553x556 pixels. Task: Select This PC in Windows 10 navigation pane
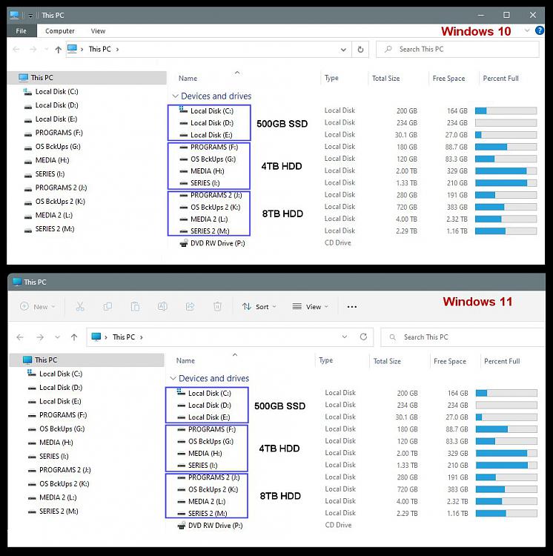pos(87,78)
